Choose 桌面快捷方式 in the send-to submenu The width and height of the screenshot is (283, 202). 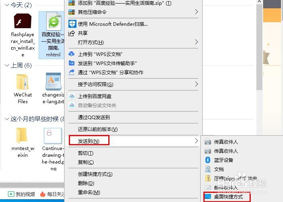(x=228, y=196)
